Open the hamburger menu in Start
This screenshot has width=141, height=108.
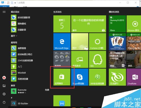click(4, 12)
